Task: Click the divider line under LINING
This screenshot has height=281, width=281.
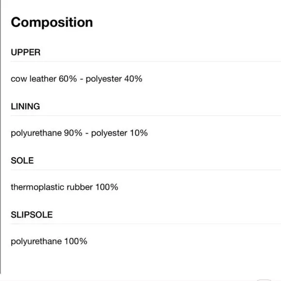Action: 146,116
